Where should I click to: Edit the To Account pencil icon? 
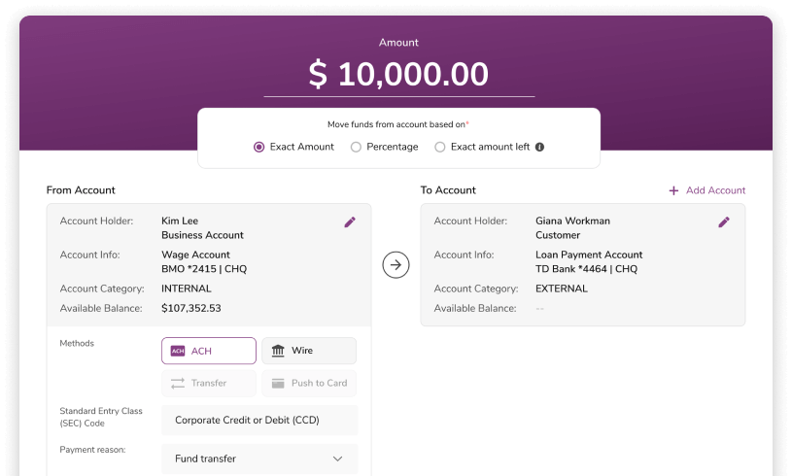(724, 222)
